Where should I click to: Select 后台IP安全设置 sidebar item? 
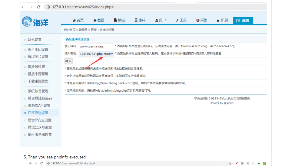pyautogui.click(x=40, y=120)
